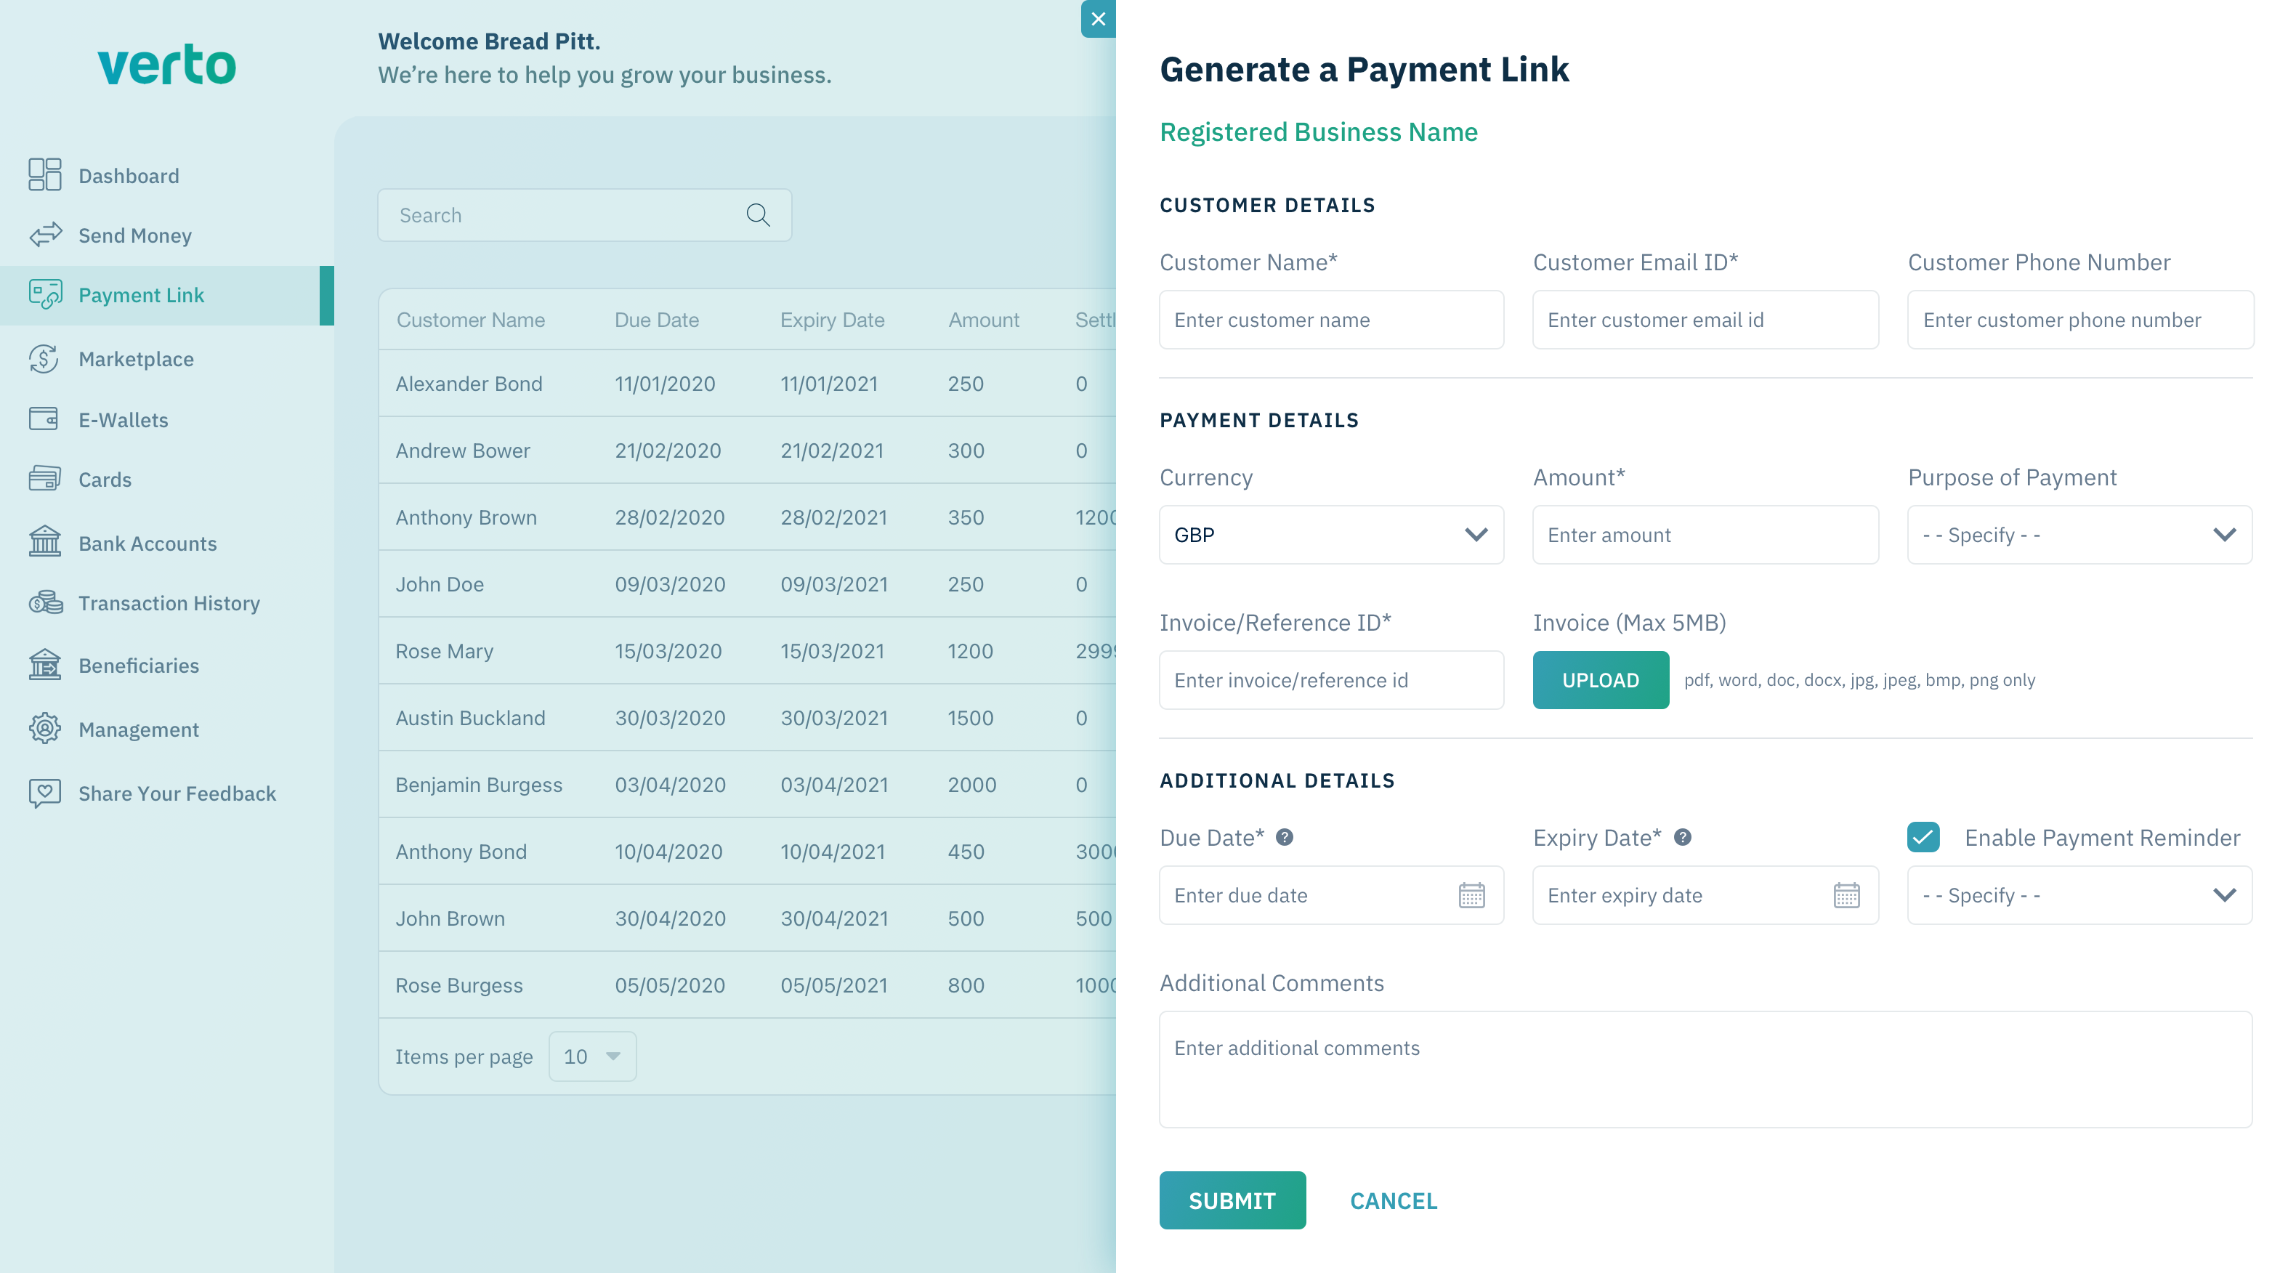Click the Management gear icon
2296x1273 pixels.
click(44, 728)
